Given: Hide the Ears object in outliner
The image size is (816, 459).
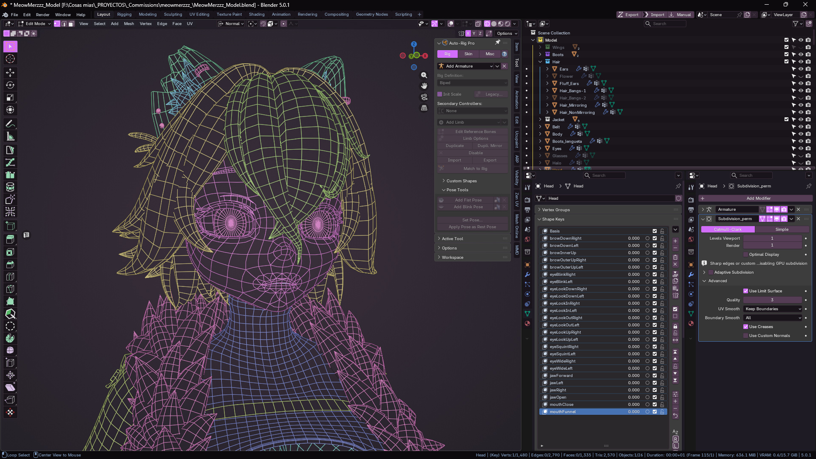Looking at the screenshot, I should [801, 69].
